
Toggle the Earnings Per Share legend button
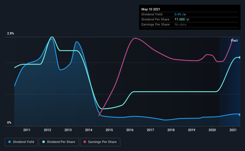100,142
